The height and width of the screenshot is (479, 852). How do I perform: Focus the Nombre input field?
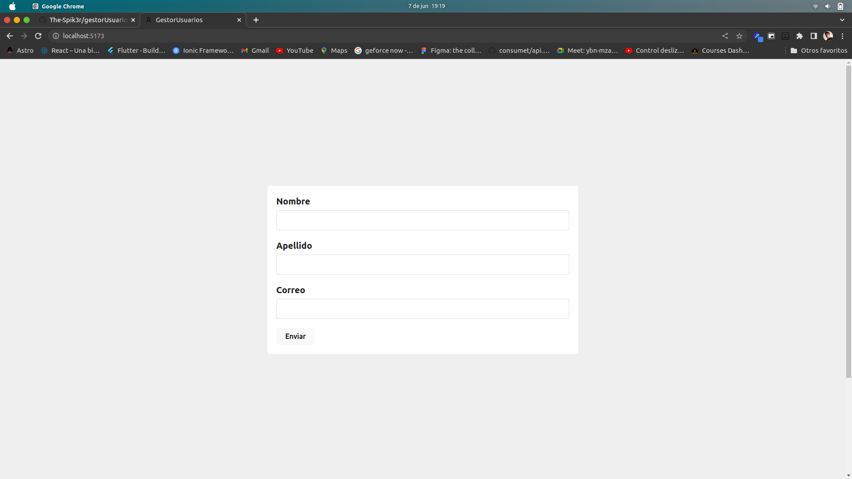tap(422, 220)
